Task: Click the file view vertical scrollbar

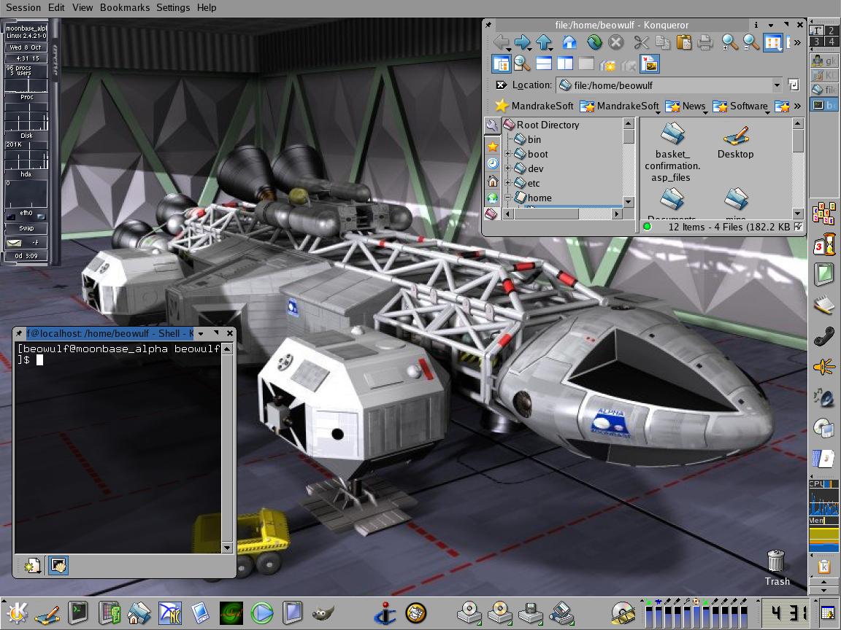Action: click(x=797, y=168)
